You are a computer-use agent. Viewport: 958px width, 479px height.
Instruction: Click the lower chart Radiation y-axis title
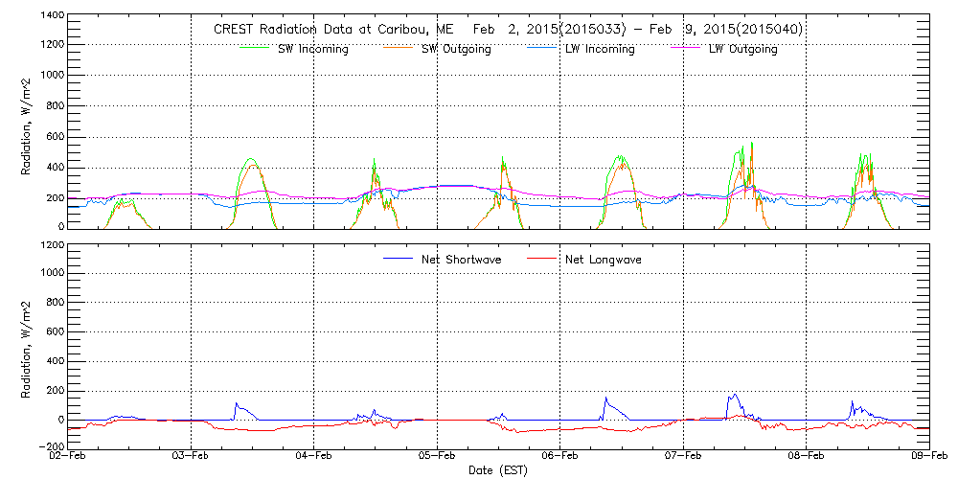coord(28,345)
